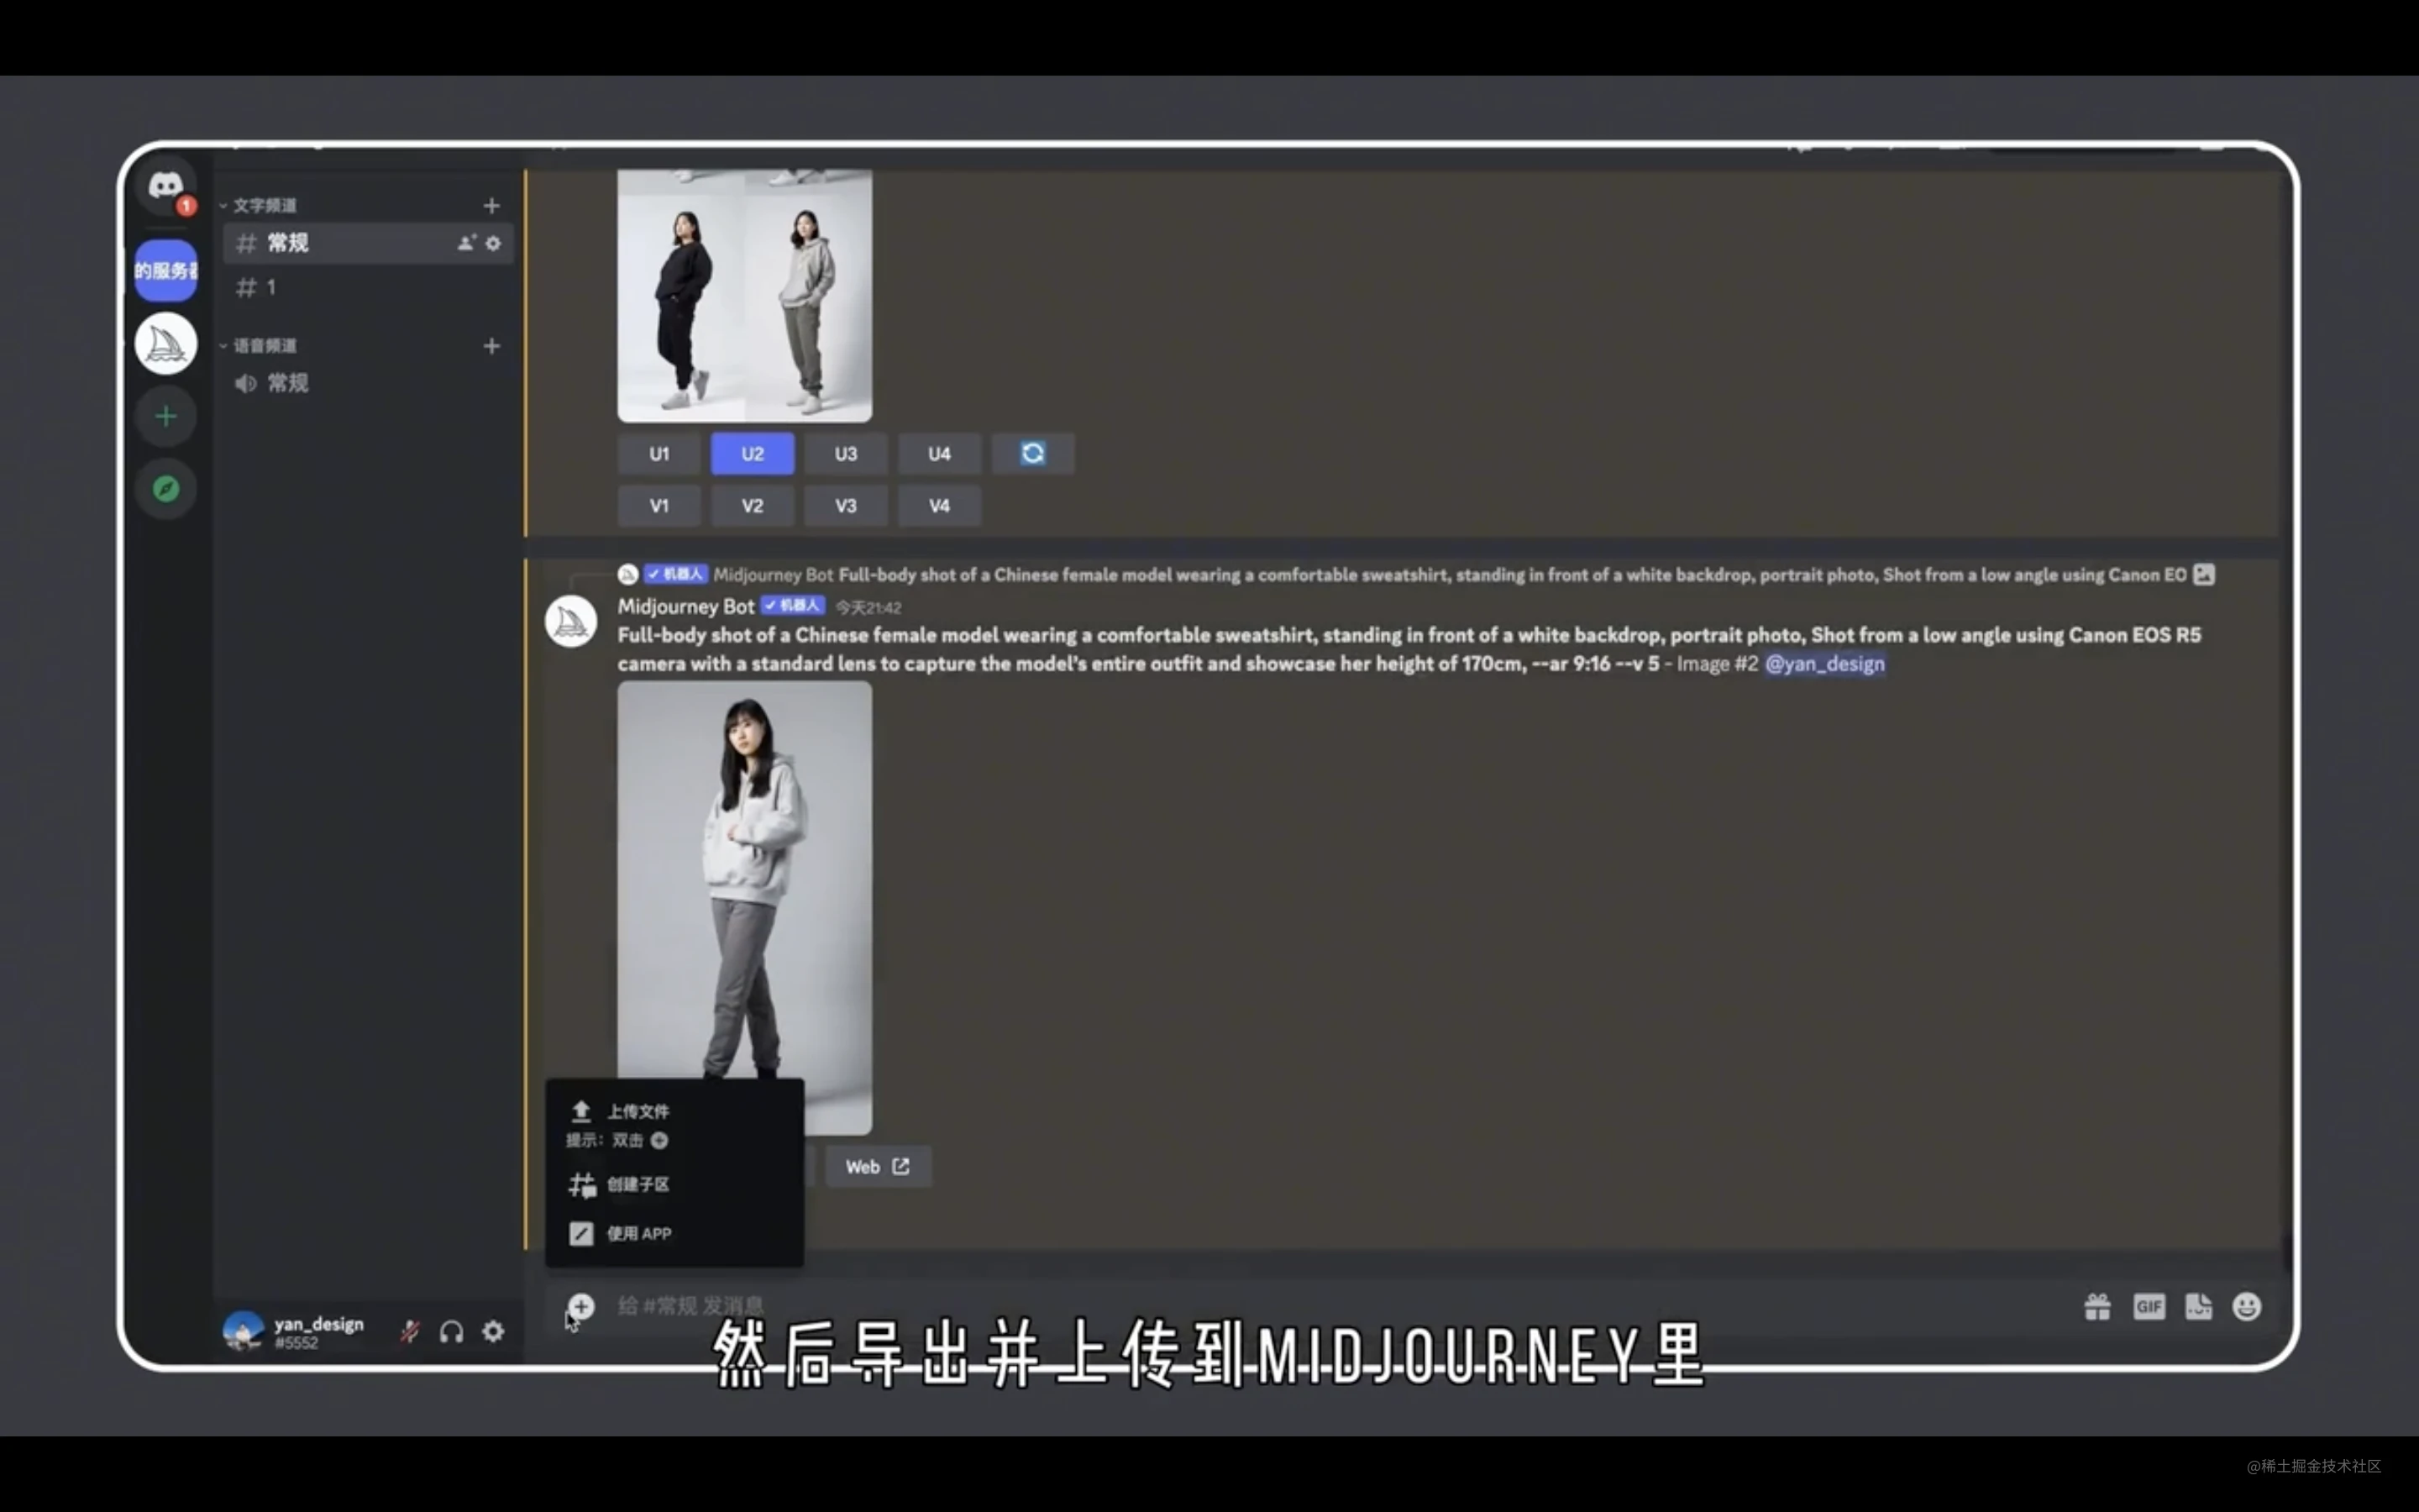This screenshot has width=2419, height=1512.
Task: Add a server with green plus icon
Action: [x=166, y=416]
